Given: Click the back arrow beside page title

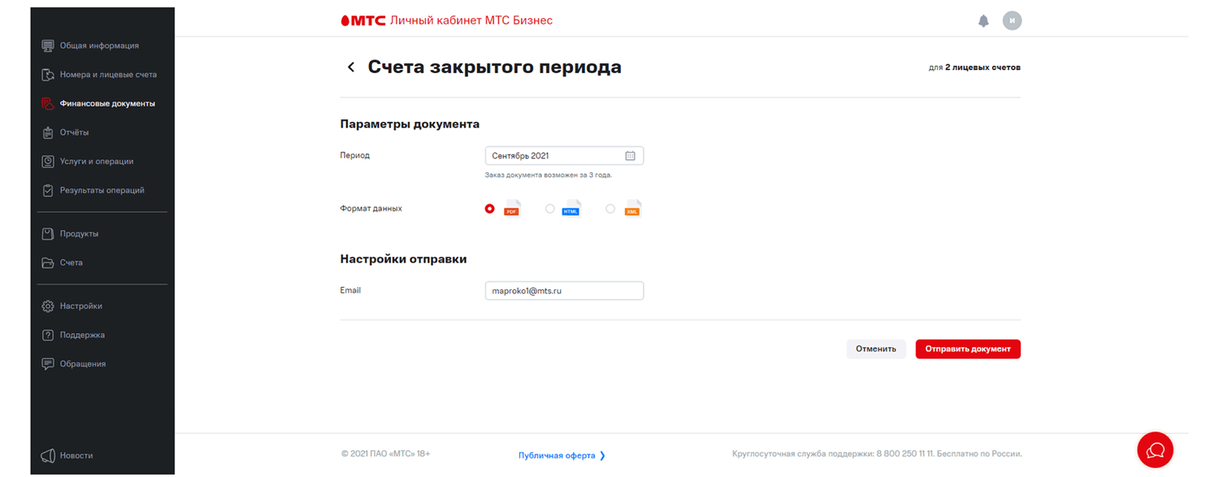Looking at the screenshot, I should pos(351,67).
